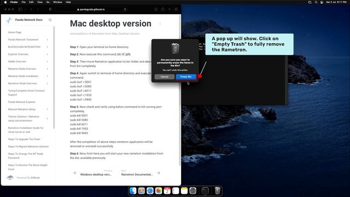Screen dimensions: 350x197
Task: Open Turing Complete Smart Contract Support
Action: (x=26, y=92)
